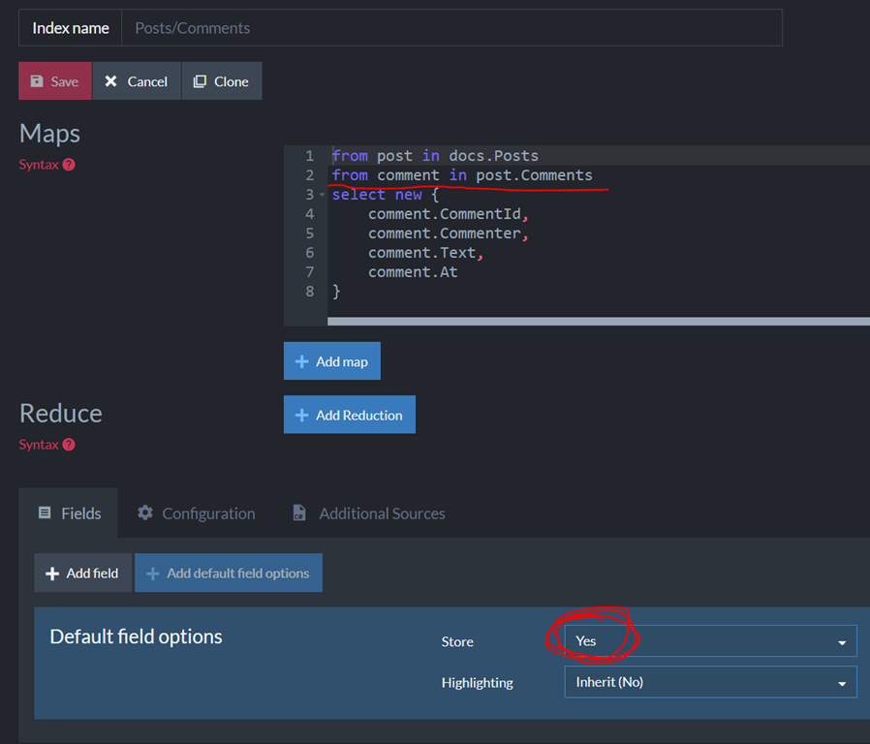Click the Additional Sources file icon
The image size is (870, 744).
click(x=299, y=512)
